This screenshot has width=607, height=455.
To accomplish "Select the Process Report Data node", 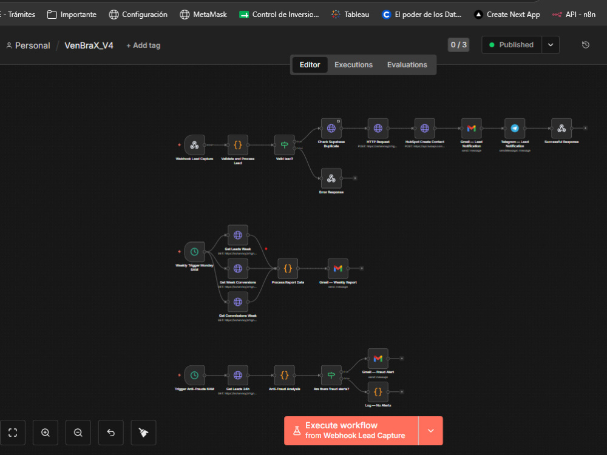I will tap(288, 269).
